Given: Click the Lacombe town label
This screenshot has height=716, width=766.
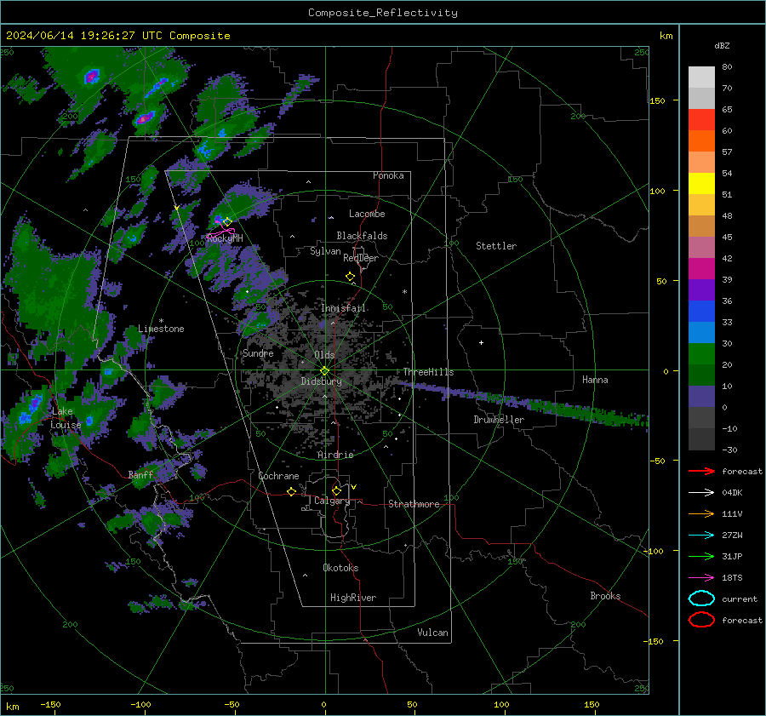Looking at the screenshot, I should click(367, 214).
